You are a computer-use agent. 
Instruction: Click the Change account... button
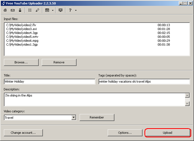[23, 133]
